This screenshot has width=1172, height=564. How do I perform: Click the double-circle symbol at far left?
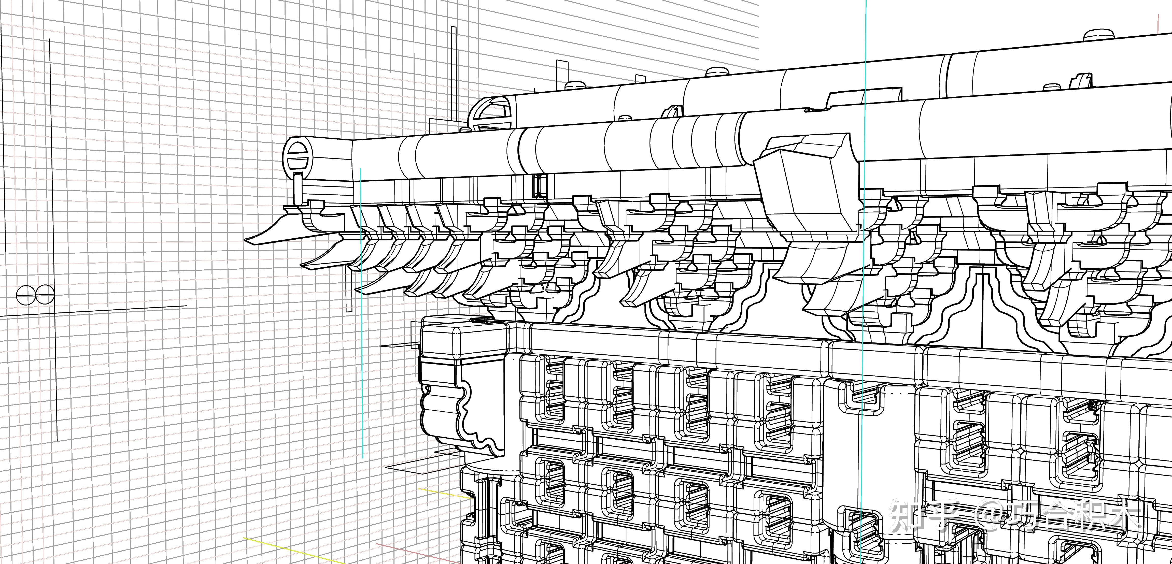coord(35,295)
